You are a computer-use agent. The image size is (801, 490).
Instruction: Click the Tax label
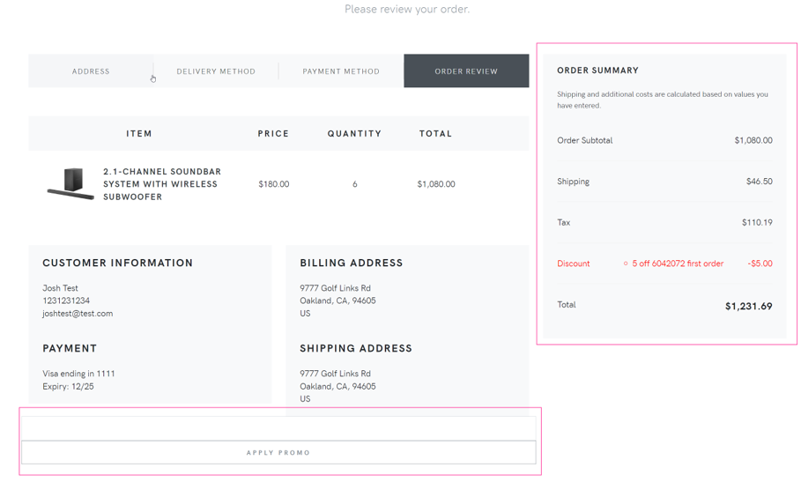pyautogui.click(x=563, y=222)
